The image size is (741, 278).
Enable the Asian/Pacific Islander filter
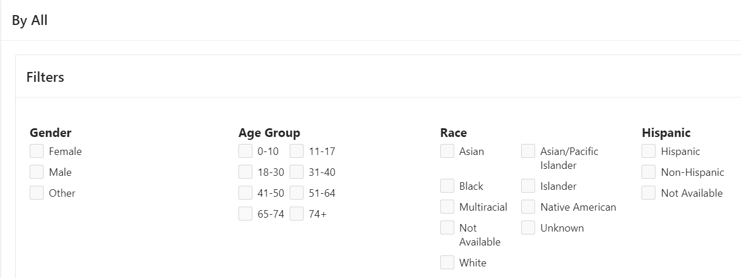point(528,151)
